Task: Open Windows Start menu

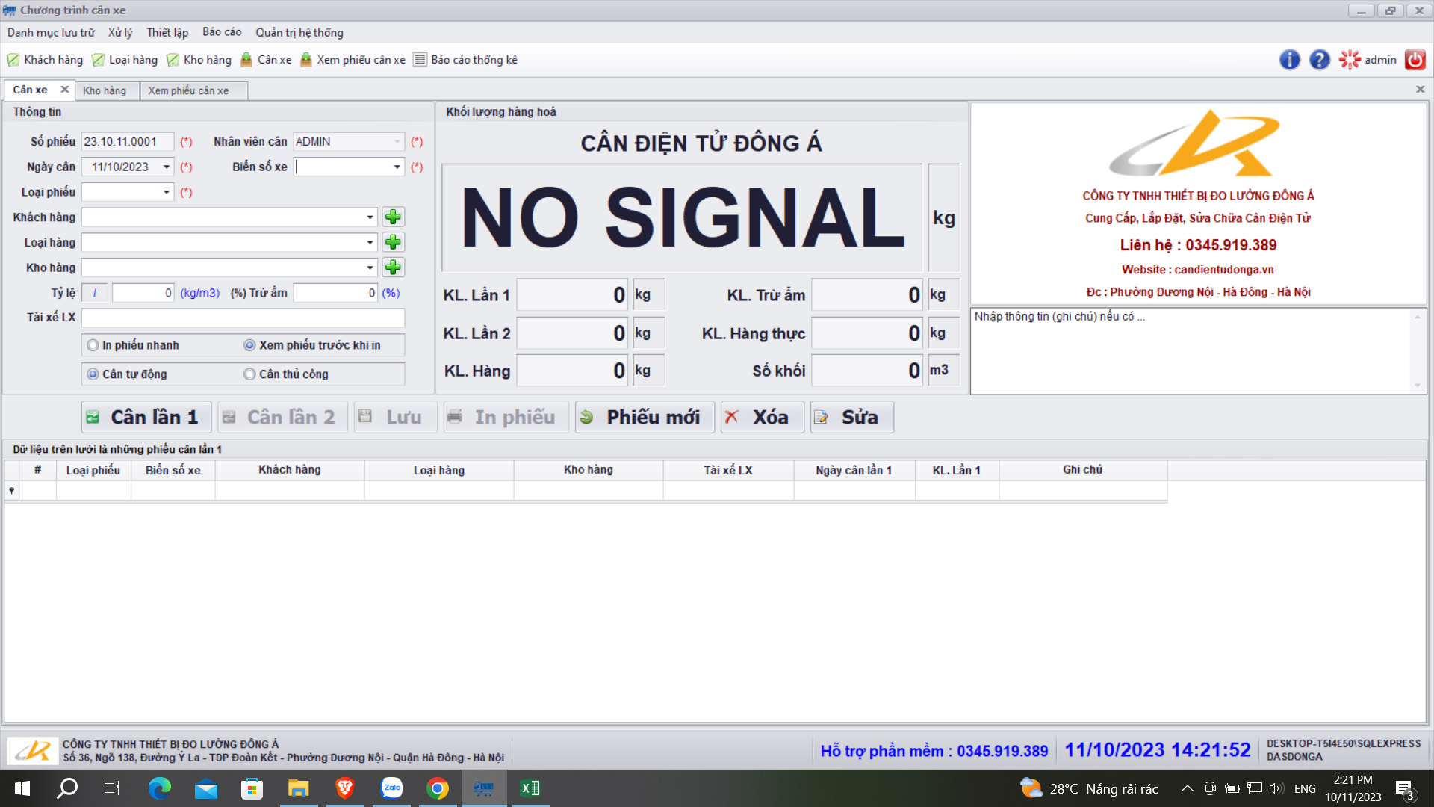Action: [x=22, y=788]
